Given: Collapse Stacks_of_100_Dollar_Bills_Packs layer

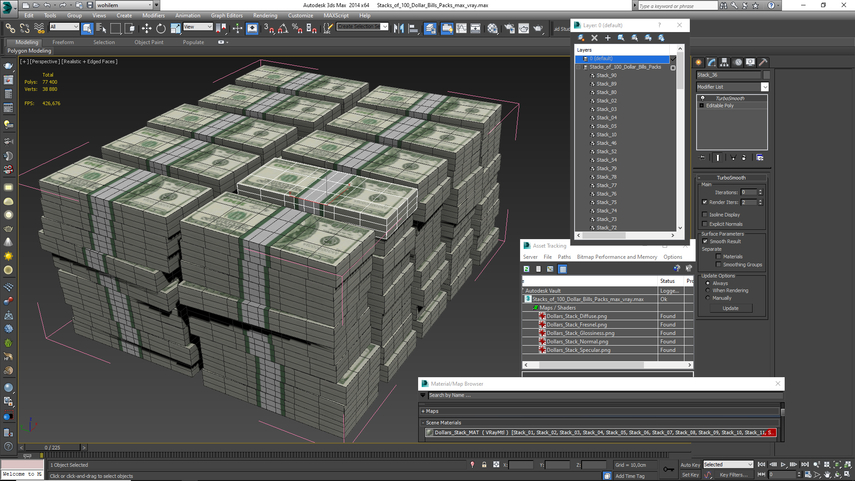Looking at the screenshot, I should click(578, 67).
